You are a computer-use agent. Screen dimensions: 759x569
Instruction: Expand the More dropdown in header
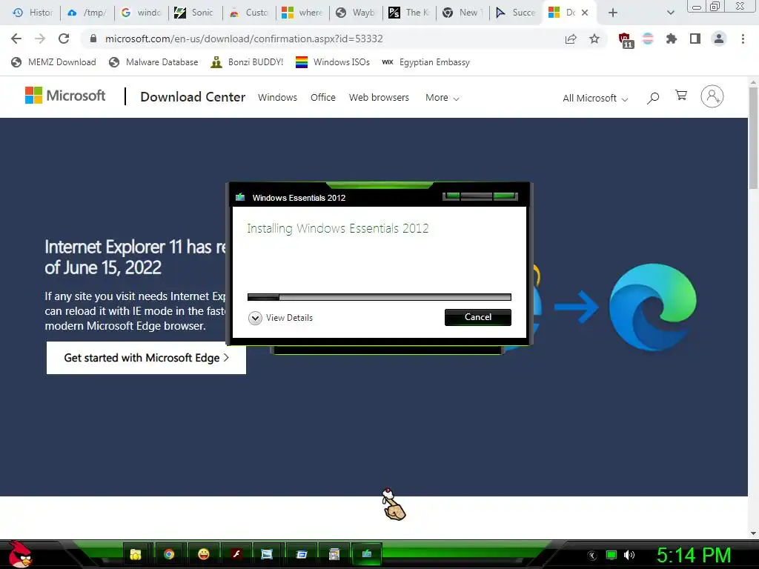tap(442, 98)
